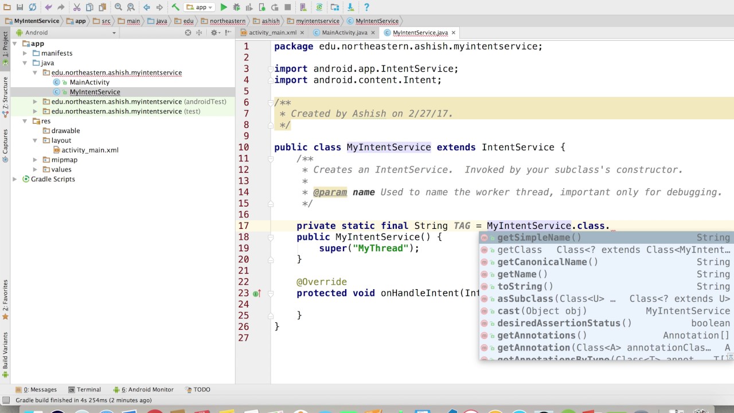Click the Replace magnifier icon
Viewport: 734px width, 413px height.
pyautogui.click(x=131, y=7)
